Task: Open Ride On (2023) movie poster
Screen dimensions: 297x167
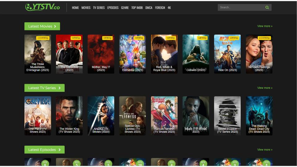Action: tap(227, 54)
